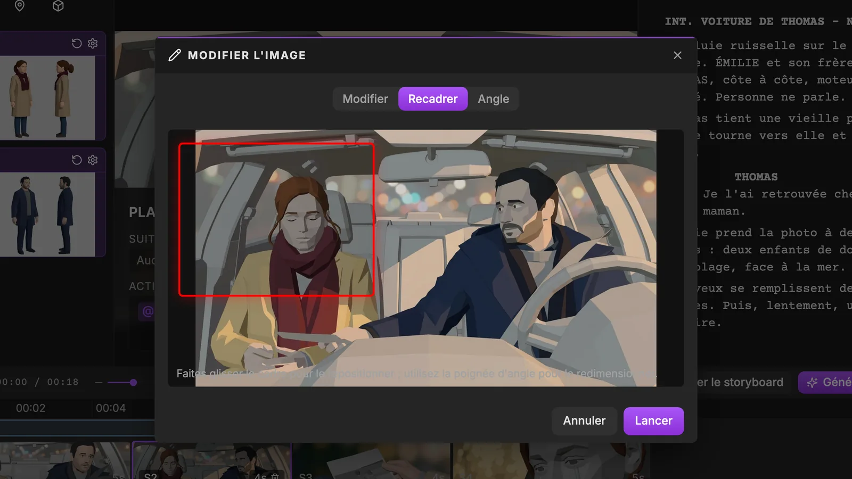Select the man in navy suit thumbnail
Image resolution: width=852 pixels, height=479 pixels.
(47, 214)
